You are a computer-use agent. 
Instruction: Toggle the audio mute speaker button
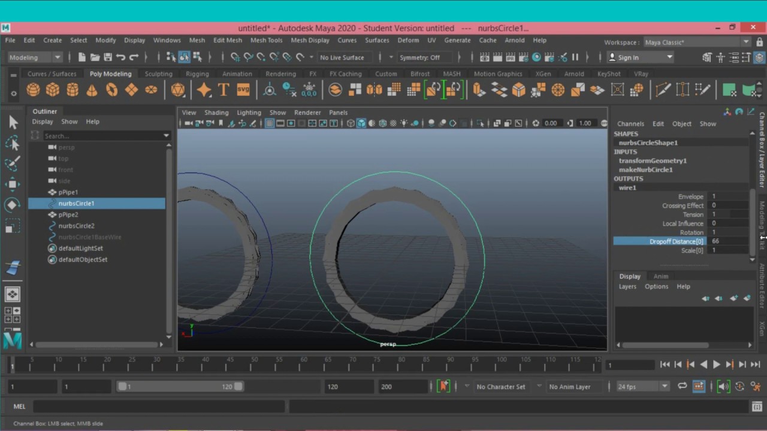tap(723, 387)
